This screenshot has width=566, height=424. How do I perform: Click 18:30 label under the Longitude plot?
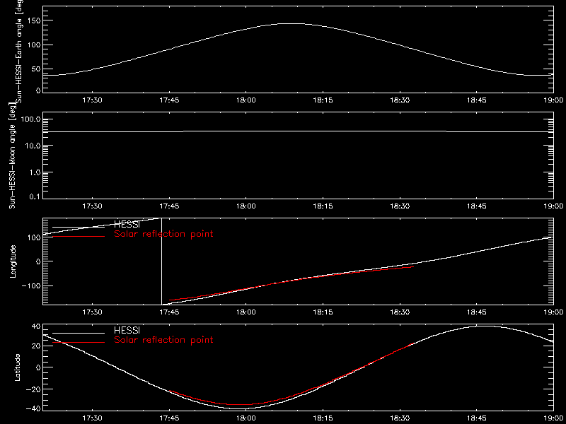click(400, 312)
